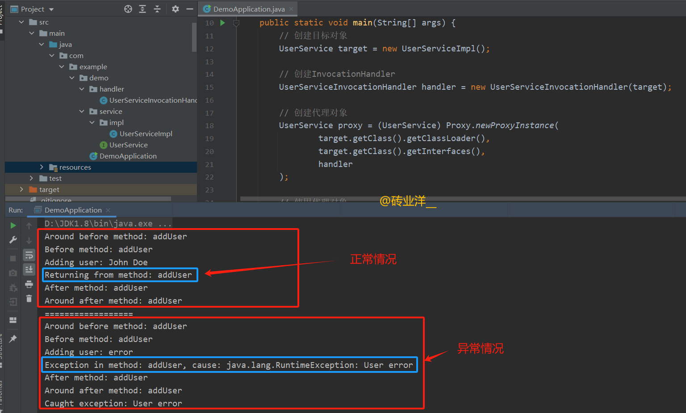Click 'Adding user: John Doe' console line

click(96, 262)
